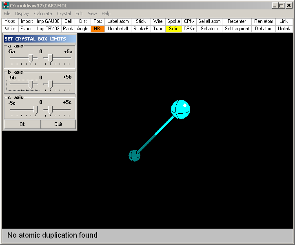Click Ok in crystal box limits

click(x=22, y=124)
